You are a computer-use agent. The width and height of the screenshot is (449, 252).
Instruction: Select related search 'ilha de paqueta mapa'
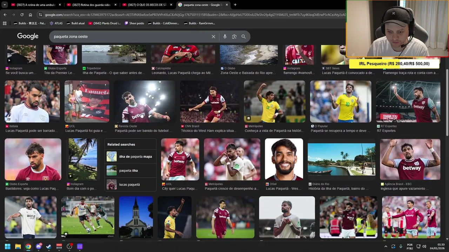click(130, 156)
